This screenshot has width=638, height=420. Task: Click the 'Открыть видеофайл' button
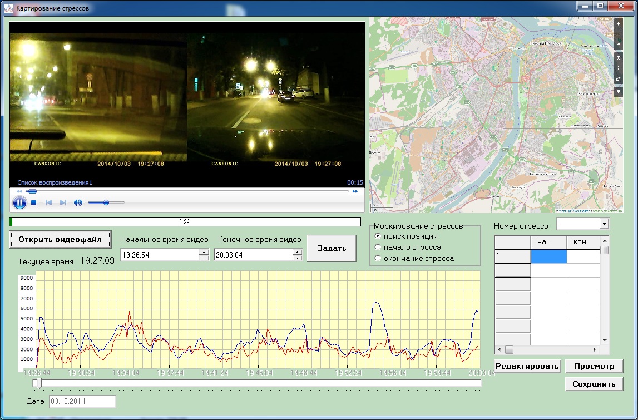click(x=60, y=240)
